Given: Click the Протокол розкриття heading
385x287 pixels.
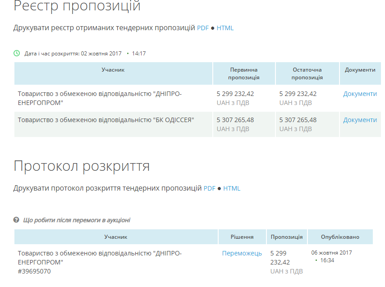Looking at the screenshot, I should pos(82,166).
